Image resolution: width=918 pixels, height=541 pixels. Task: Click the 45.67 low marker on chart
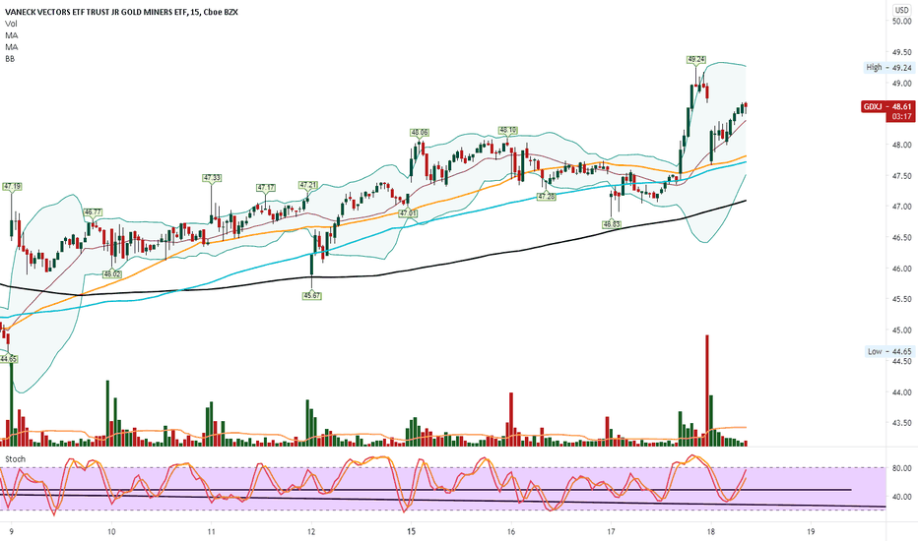coord(311,296)
